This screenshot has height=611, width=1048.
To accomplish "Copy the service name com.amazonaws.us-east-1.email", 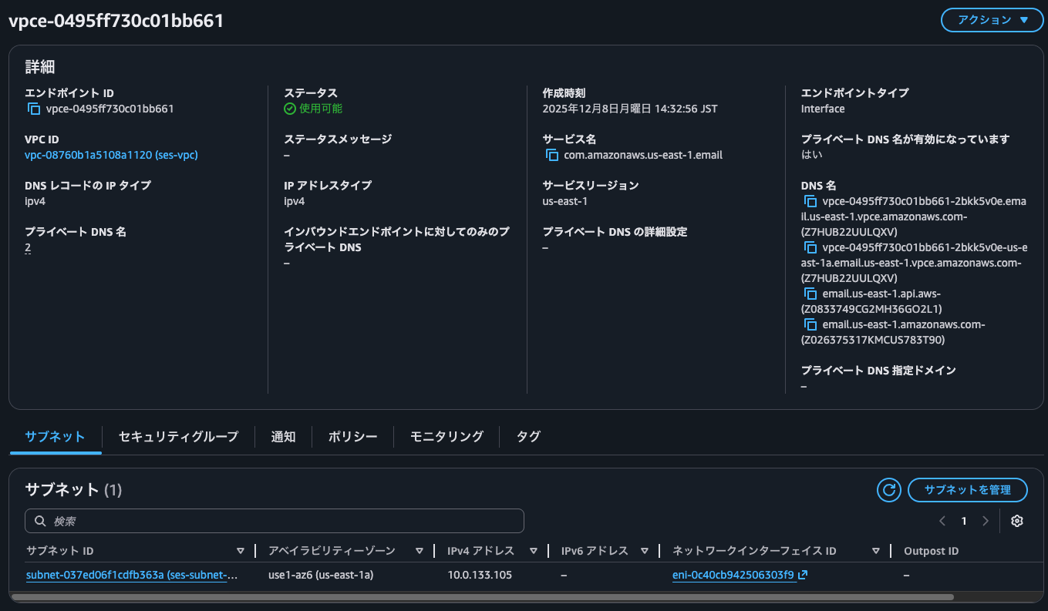I will 551,154.
